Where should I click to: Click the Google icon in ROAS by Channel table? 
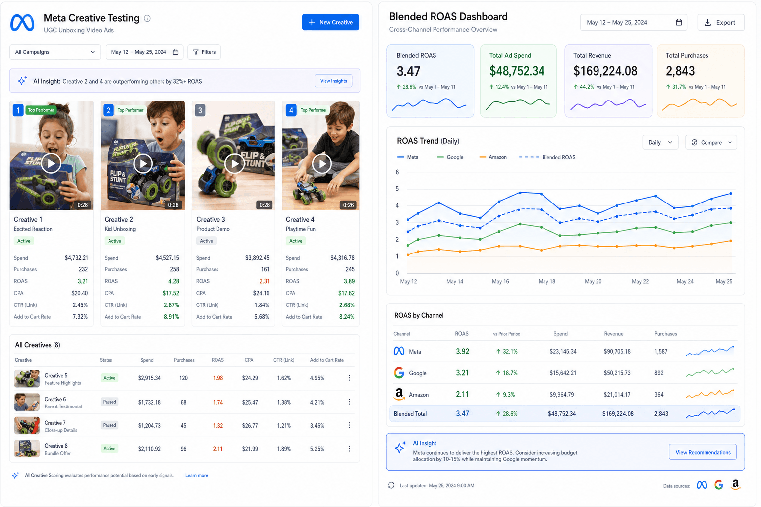(x=399, y=372)
